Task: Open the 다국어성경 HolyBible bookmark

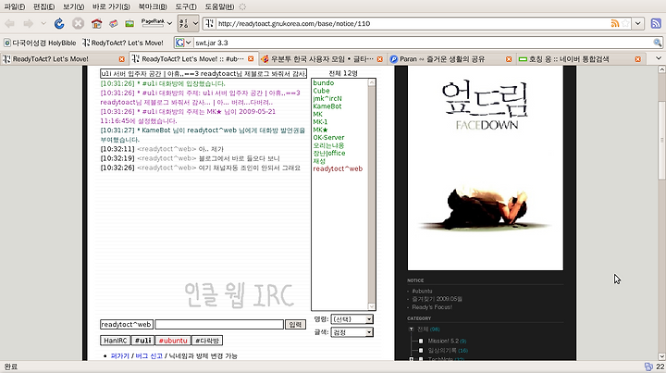Action: tap(40, 43)
